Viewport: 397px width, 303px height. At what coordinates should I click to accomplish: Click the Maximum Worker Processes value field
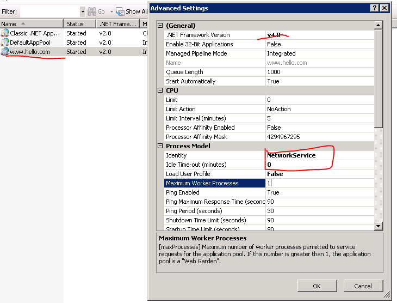tap(318, 184)
